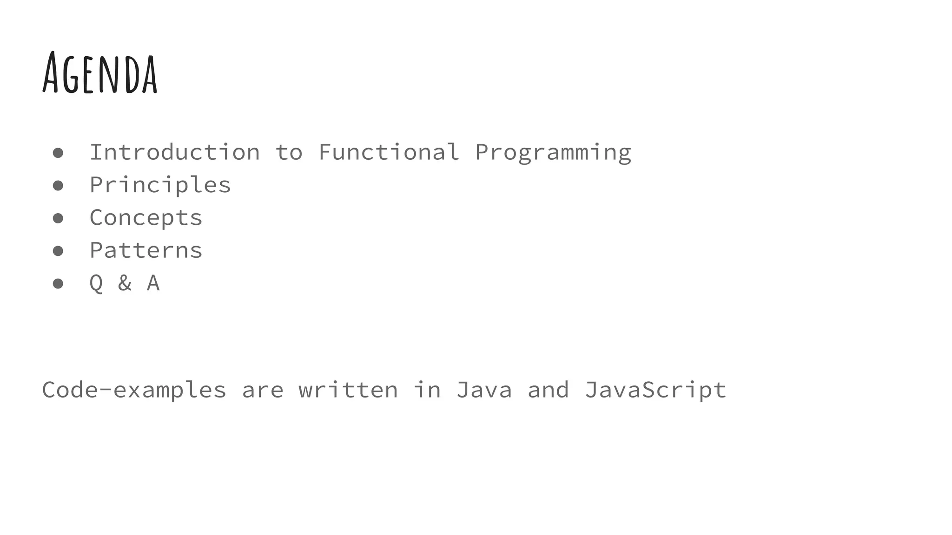Viewport: 952px width, 535px height.
Task: Click the bullet beside Principles
Action: pyautogui.click(x=58, y=186)
